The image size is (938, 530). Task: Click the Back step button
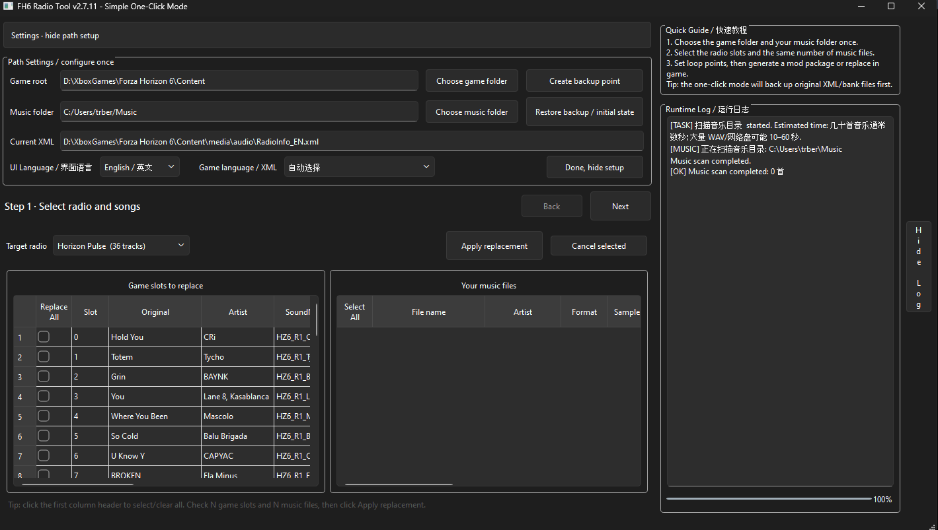click(x=551, y=206)
